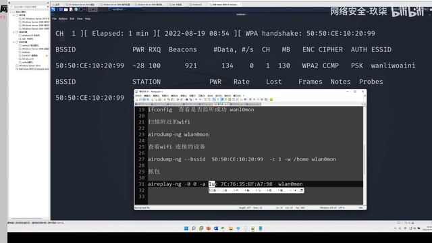Open the Windows Start button

(x=186, y=228)
